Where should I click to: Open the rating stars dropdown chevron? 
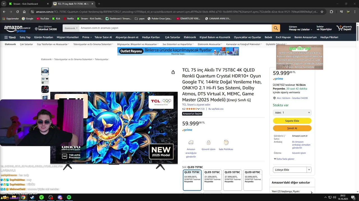pos(199,109)
